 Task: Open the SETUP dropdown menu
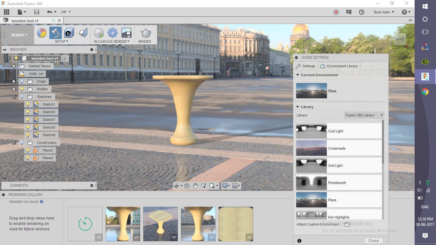62,41
